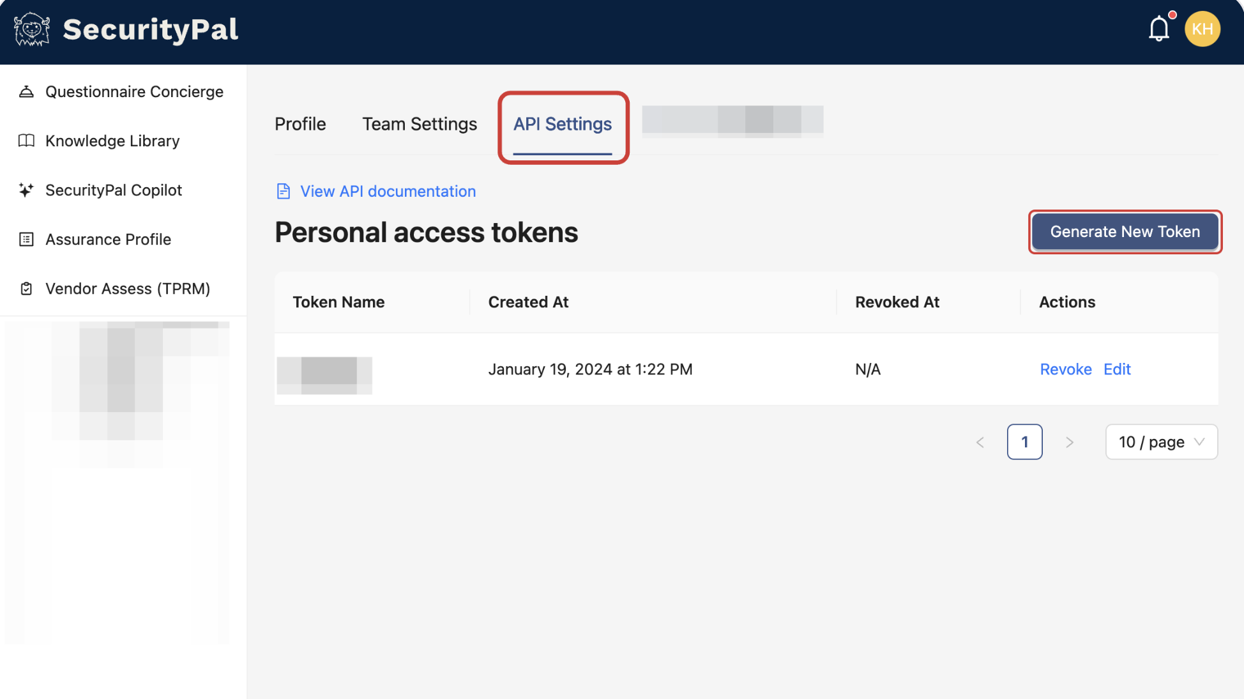Switch to the Profile tab
This screenshot has height=699, width=1244.
coord(300,124)
